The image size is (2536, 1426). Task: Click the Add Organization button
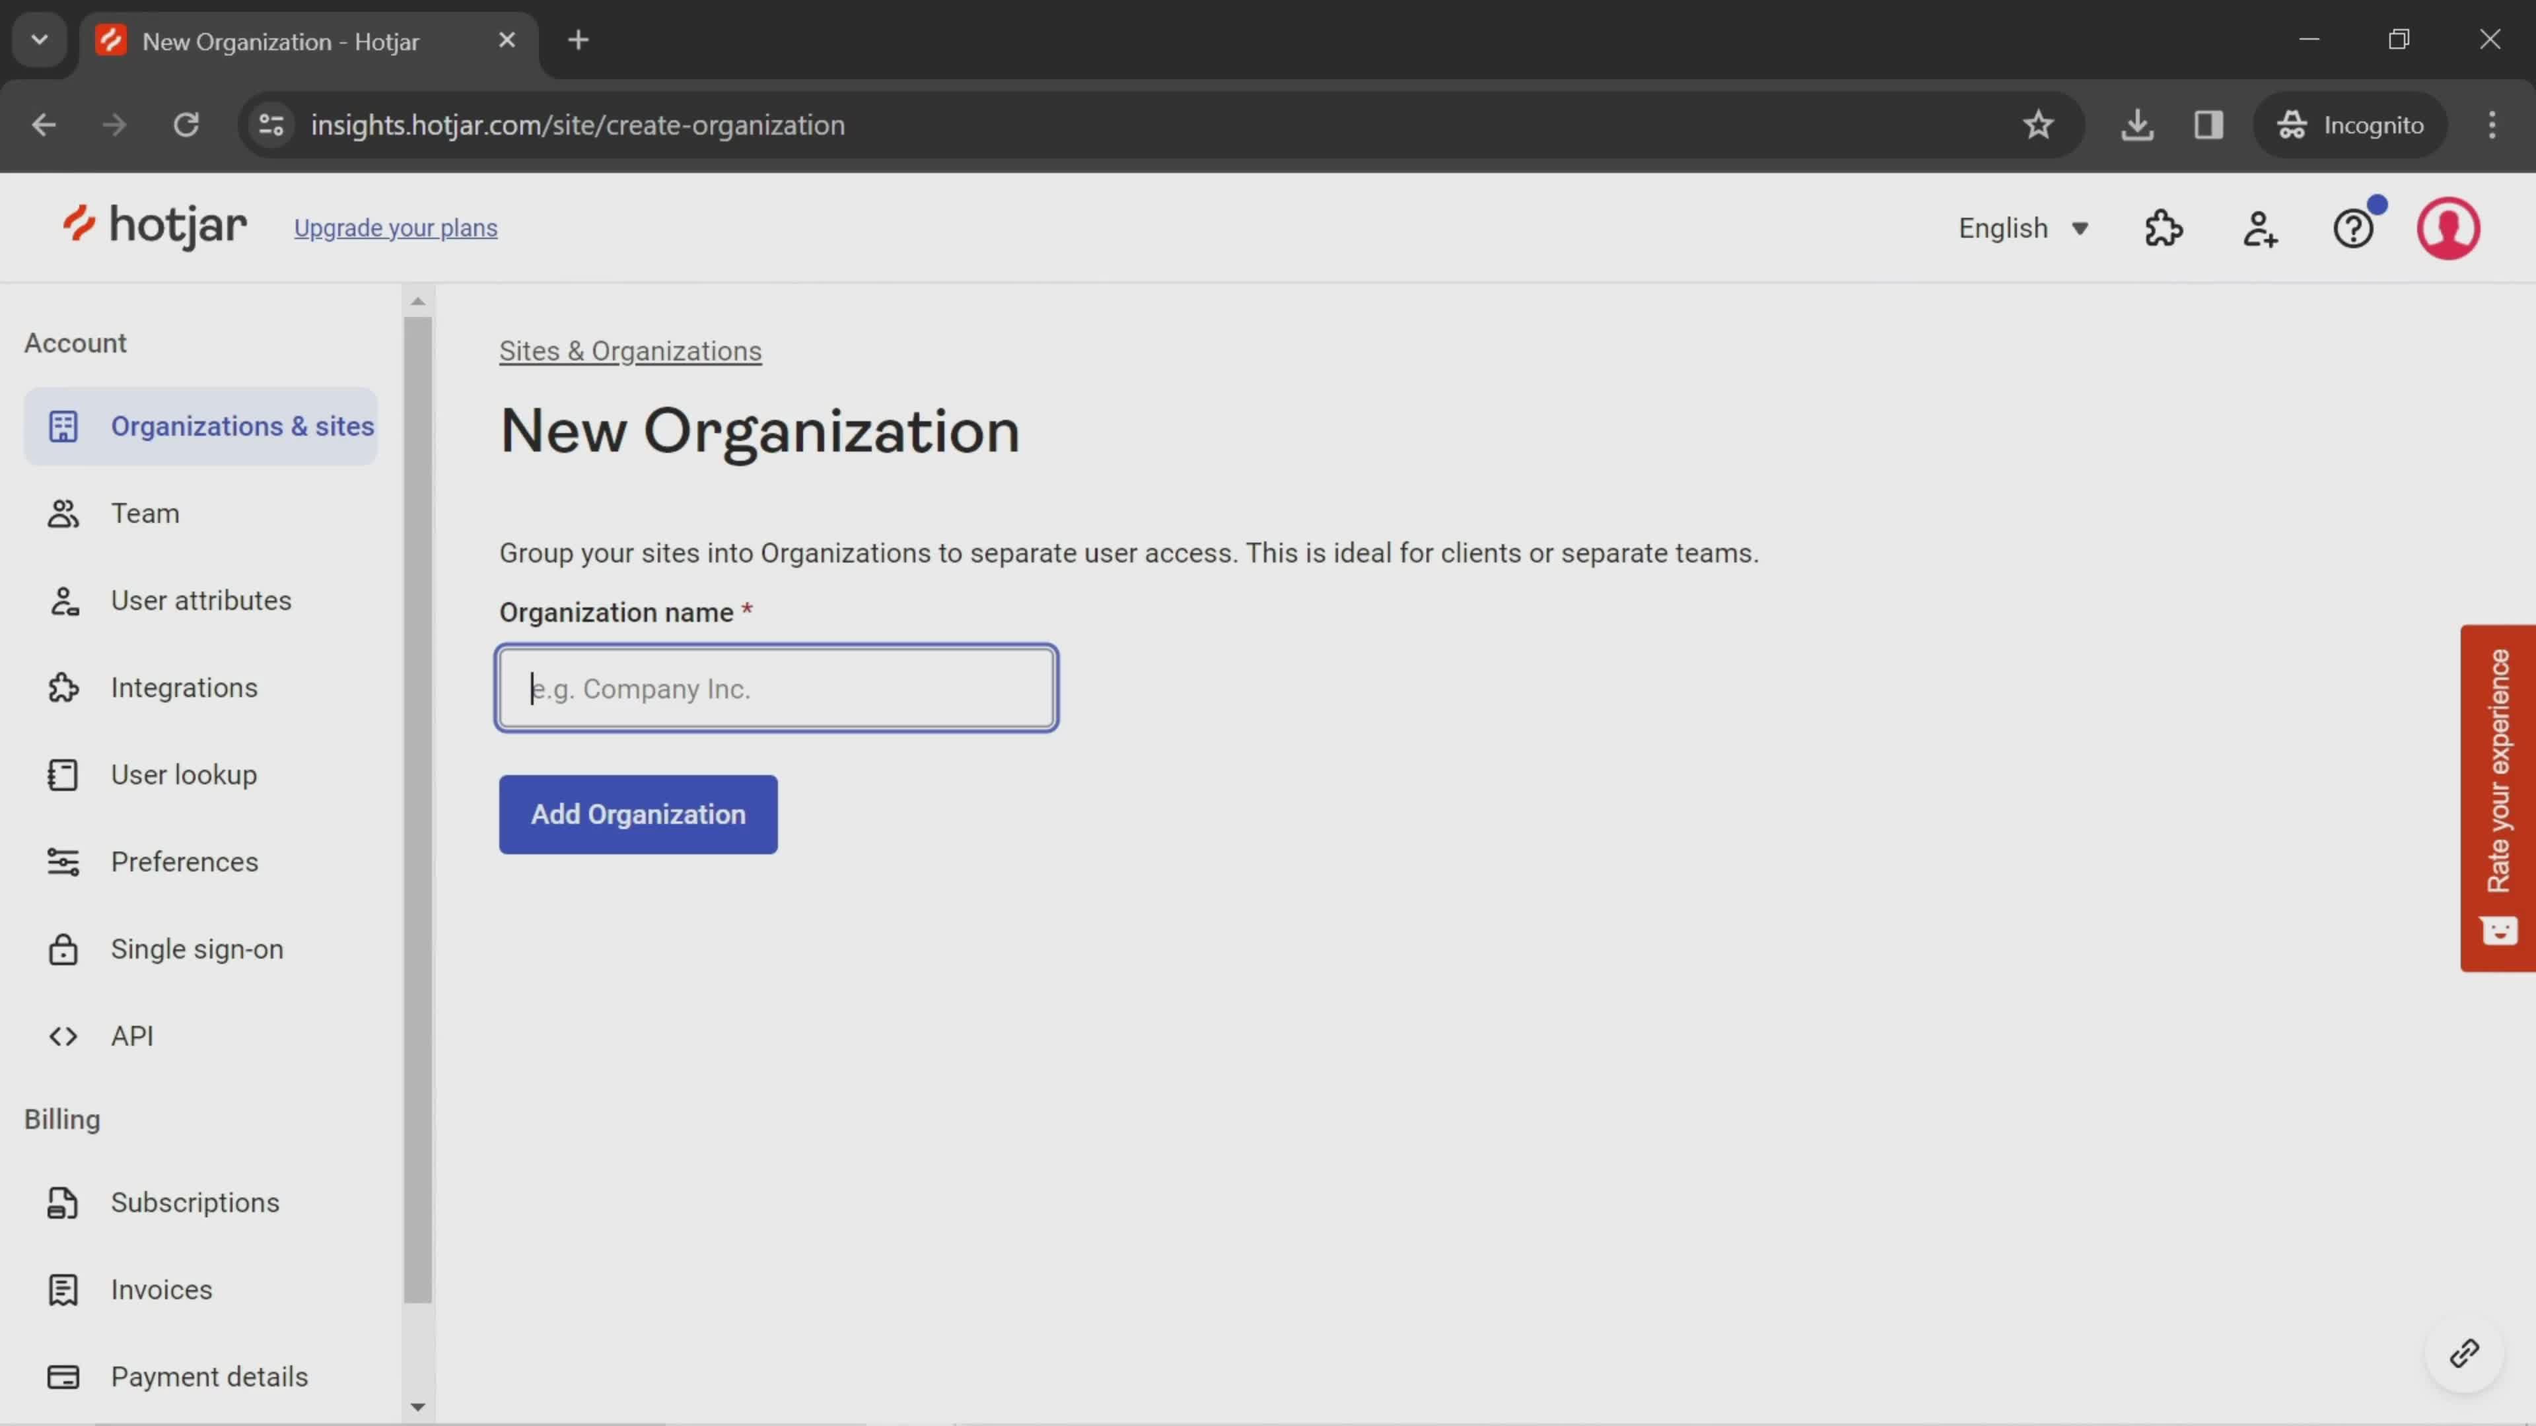[x=637, y=813]
